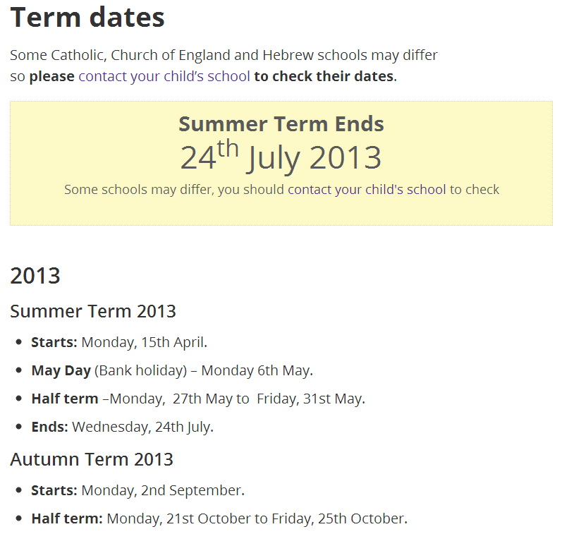Viewport: 562px width, 534px height.
Task: Select the '24th July 2013' date text
Action: 281,158
